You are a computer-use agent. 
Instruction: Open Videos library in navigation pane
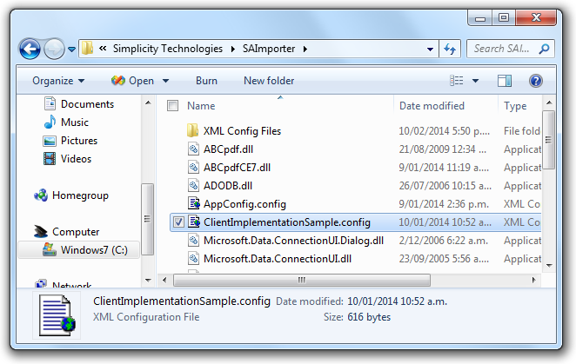[68, 159]
